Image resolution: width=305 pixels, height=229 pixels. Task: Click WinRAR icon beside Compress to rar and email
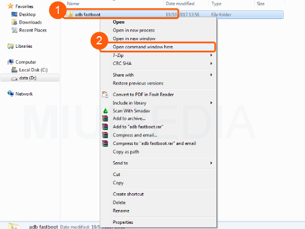click(105, 143)
